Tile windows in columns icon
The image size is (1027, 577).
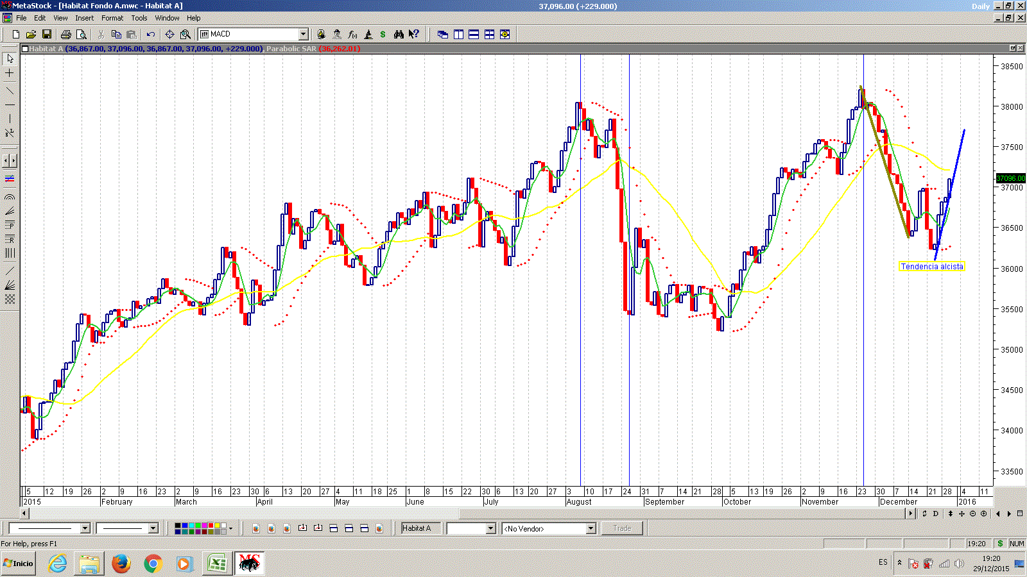pos(458,34)
